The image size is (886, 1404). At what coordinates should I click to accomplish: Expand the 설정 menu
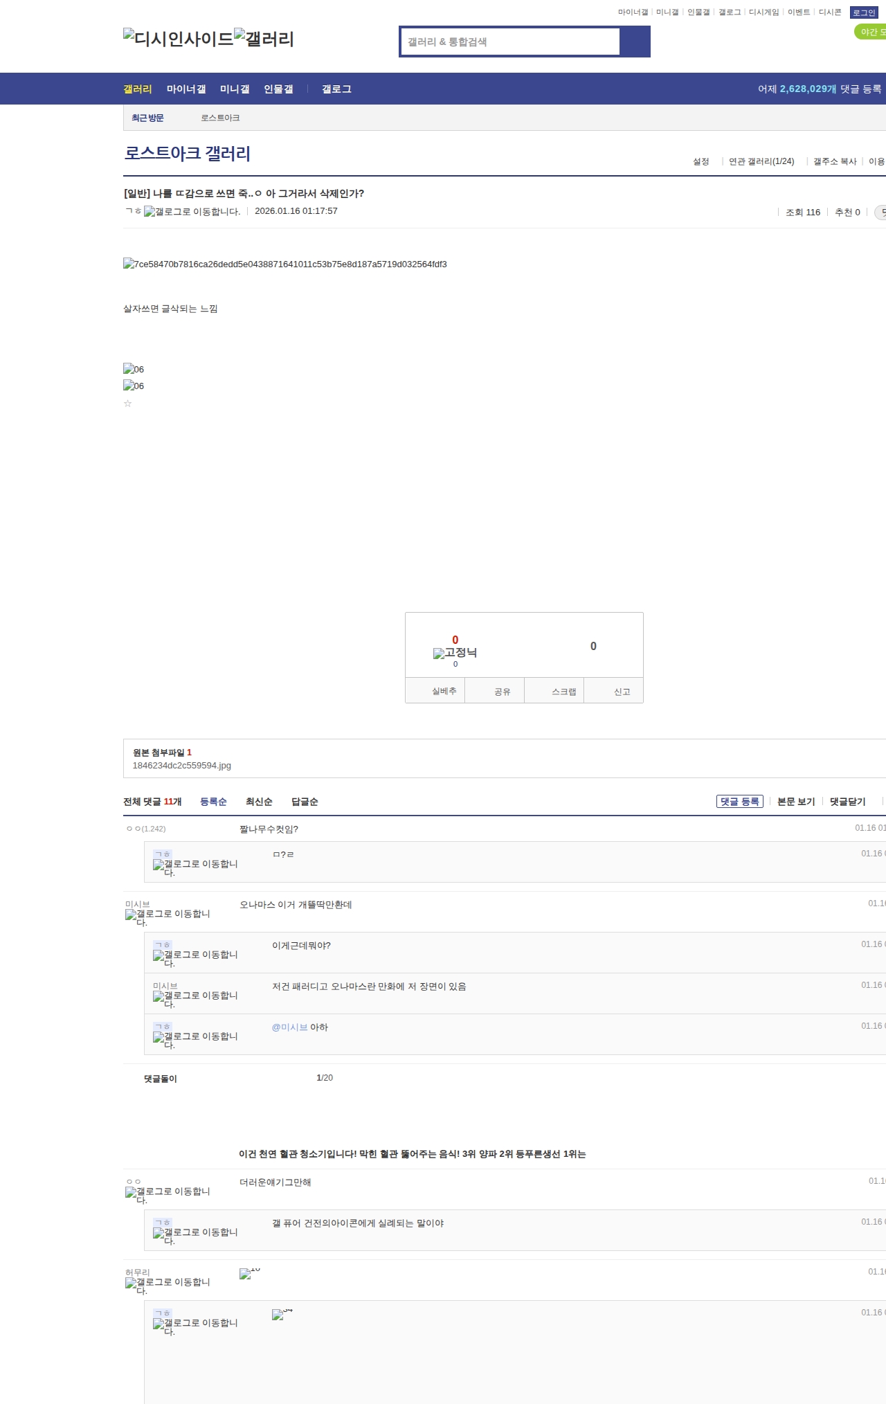pos(701,161)
